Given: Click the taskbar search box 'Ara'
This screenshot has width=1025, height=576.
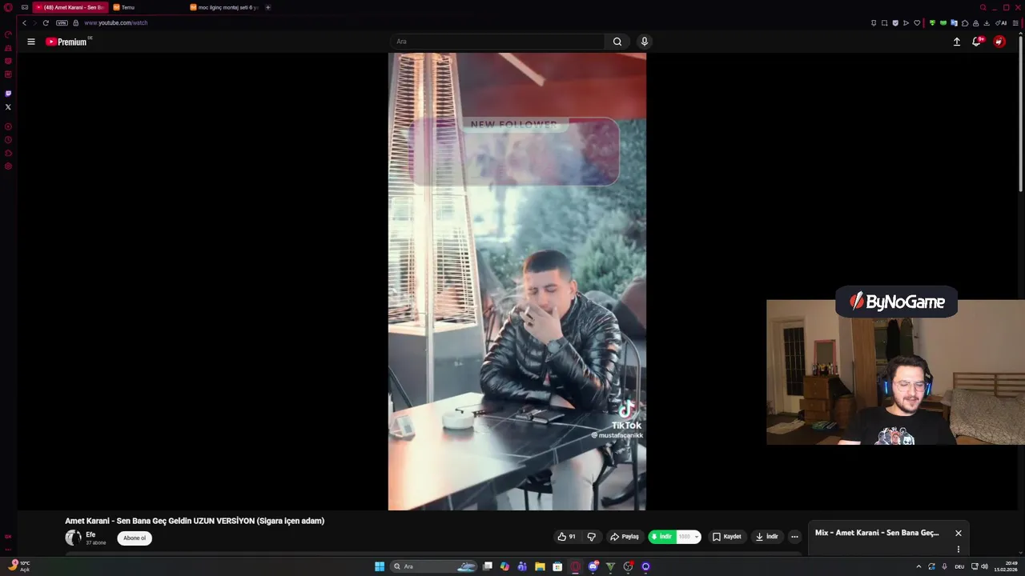Looking at the screenshot, I should point(434,566).
